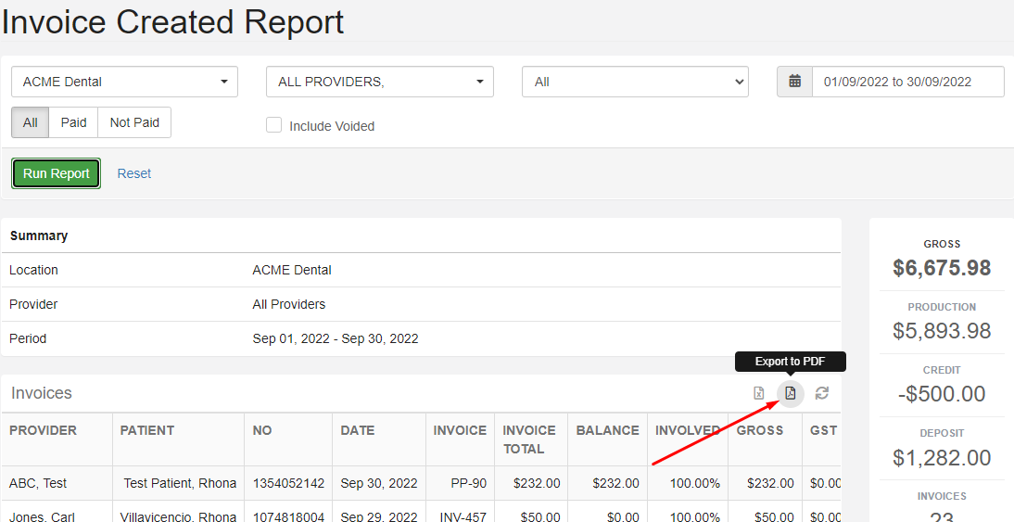
Task: Select the All payment status toggle
Action: pos(31,122)
